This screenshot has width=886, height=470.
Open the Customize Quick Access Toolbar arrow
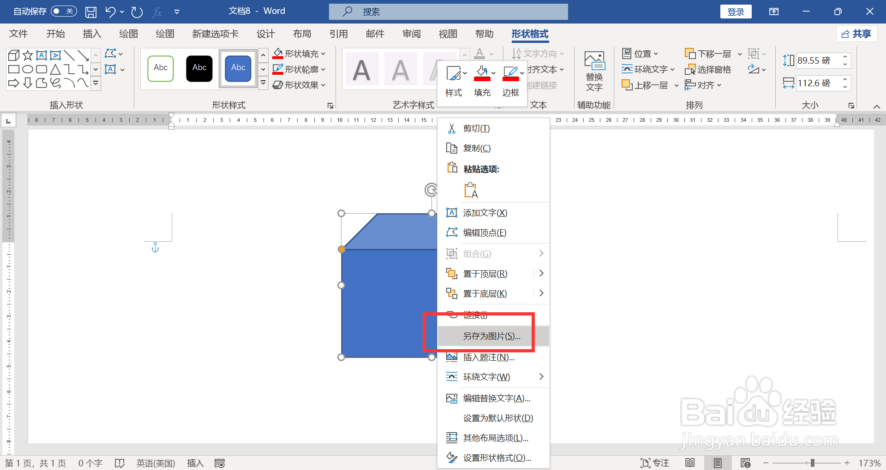[177, 12]
